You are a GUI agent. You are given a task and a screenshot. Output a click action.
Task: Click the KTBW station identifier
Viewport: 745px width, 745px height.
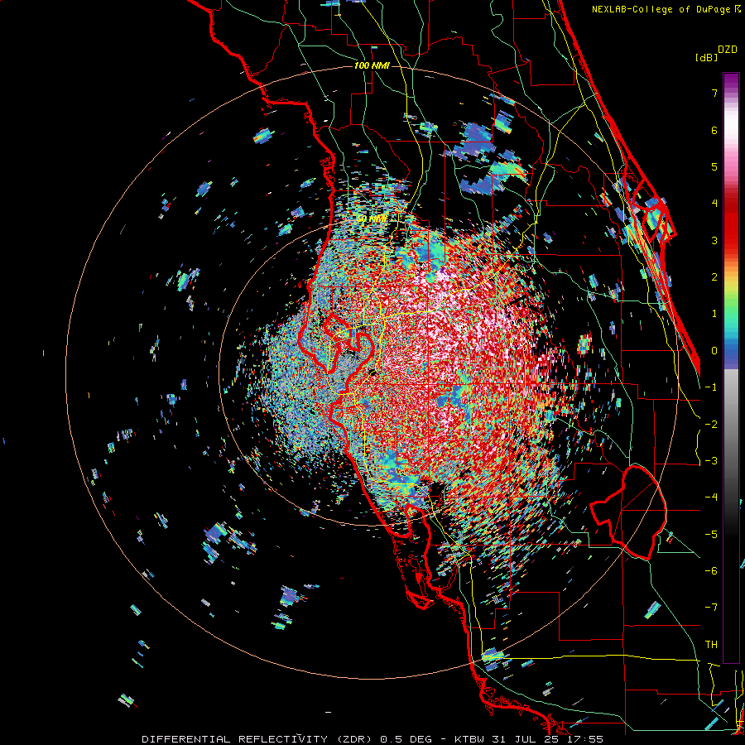coord(469,739)
